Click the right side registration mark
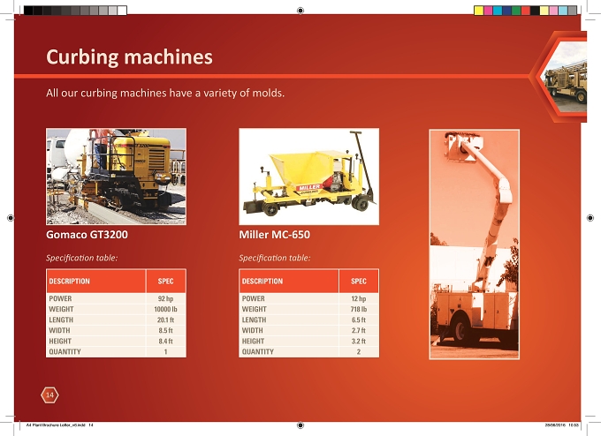 click(590, 218)
